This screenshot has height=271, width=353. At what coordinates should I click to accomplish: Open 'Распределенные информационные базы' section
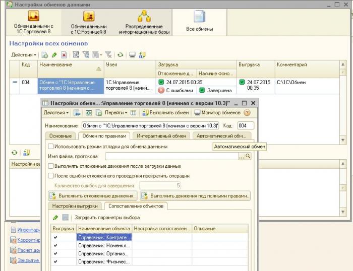click(144, 22)
